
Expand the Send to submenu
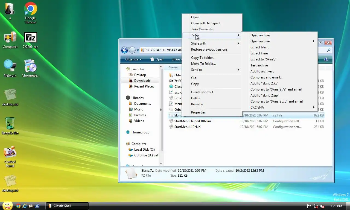tap(212, 70)
